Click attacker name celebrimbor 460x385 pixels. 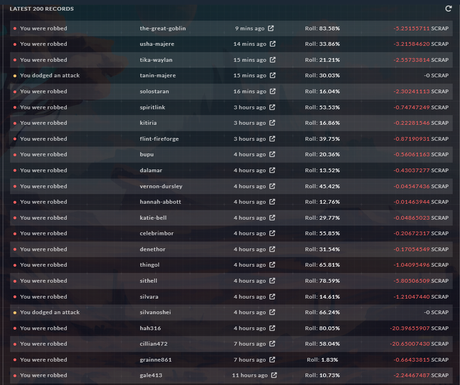[x=157, y=233]
